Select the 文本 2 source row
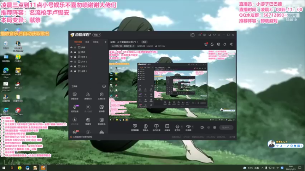The width and height of the screenshot is (305, 171). [89, 62]
